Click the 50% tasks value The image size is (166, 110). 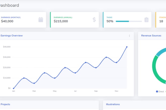point(110,21)
